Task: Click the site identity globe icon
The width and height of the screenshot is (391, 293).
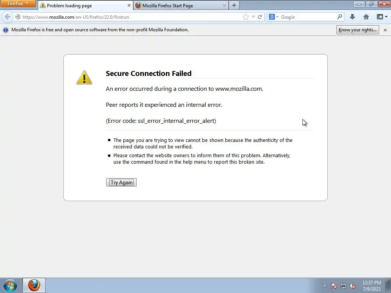Action: pyautogui.click(x=18, y=17)
